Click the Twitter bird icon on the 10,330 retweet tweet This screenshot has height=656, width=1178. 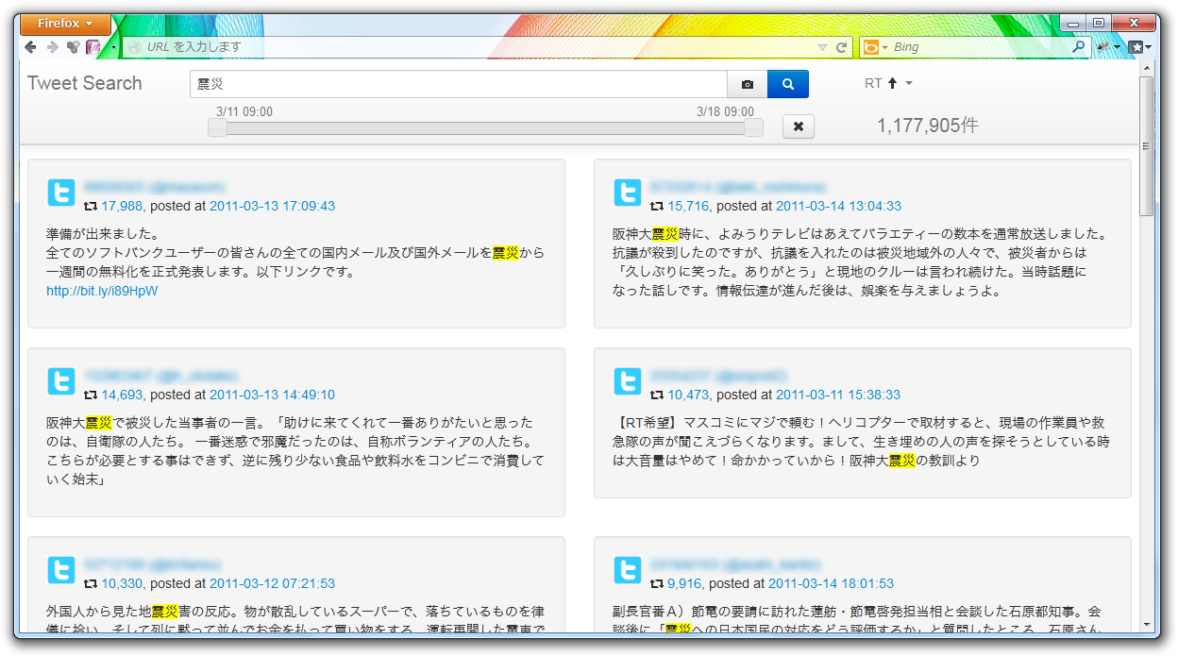[61, 570]
